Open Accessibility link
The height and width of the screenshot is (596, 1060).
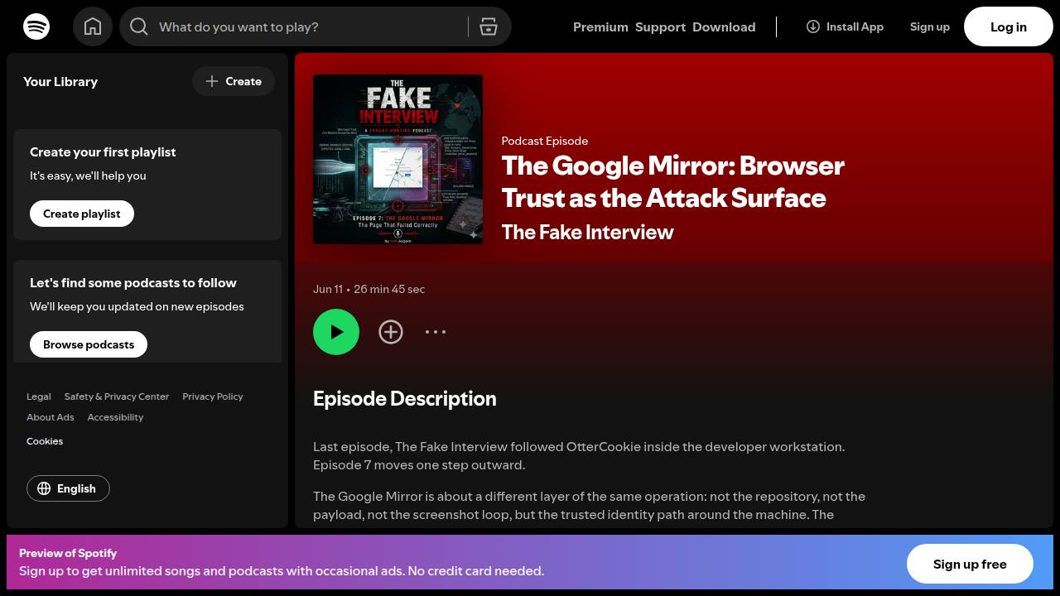115,417
